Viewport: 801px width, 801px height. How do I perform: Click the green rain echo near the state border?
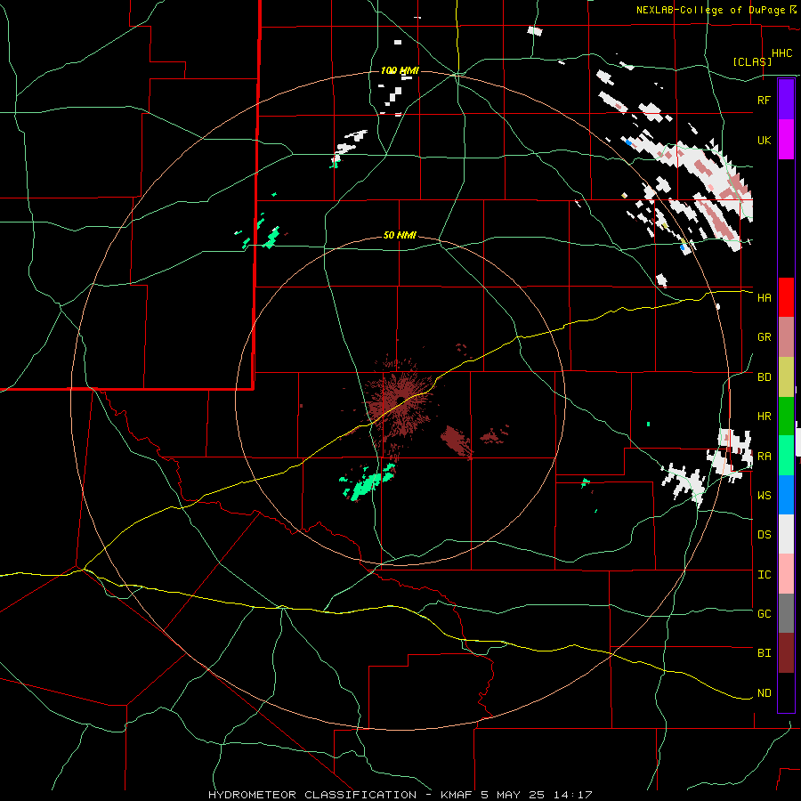pyautogui.click(x=271, y=238)
